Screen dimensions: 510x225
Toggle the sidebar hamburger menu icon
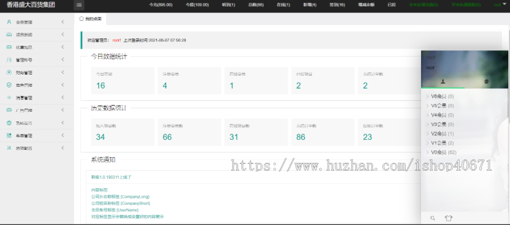coord(79,5)
